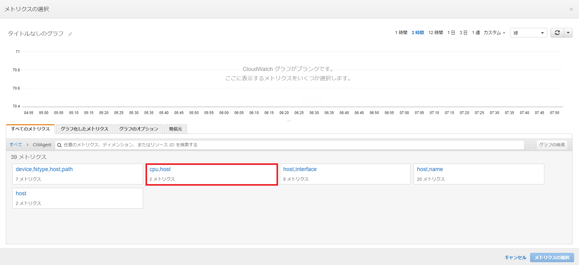Open the 発信元 tab
This screenshot has height=265, width=579.
[x=176, y=129]
